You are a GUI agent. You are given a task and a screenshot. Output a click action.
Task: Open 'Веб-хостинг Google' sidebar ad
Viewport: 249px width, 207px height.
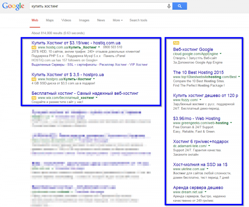click(x=193, y=49)
